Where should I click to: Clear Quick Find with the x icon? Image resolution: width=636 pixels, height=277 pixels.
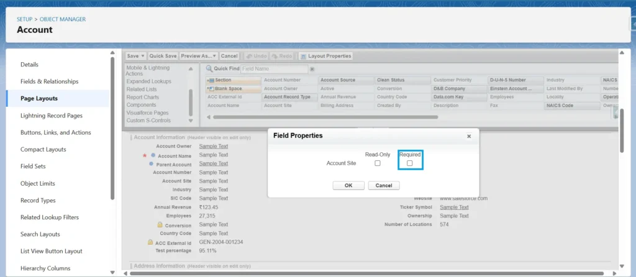click(x=312, y=69)
